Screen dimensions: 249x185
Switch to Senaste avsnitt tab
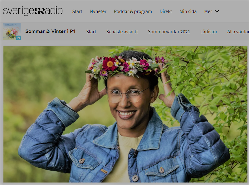pyautogui.click(x=122, y=32)
